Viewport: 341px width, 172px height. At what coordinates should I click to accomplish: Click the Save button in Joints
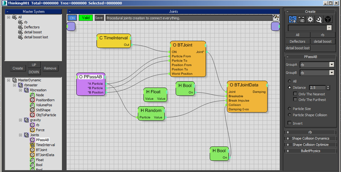tap(99, 18)
